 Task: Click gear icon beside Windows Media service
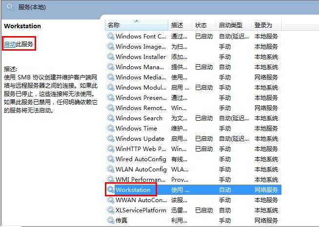click(x=111, y=77)
